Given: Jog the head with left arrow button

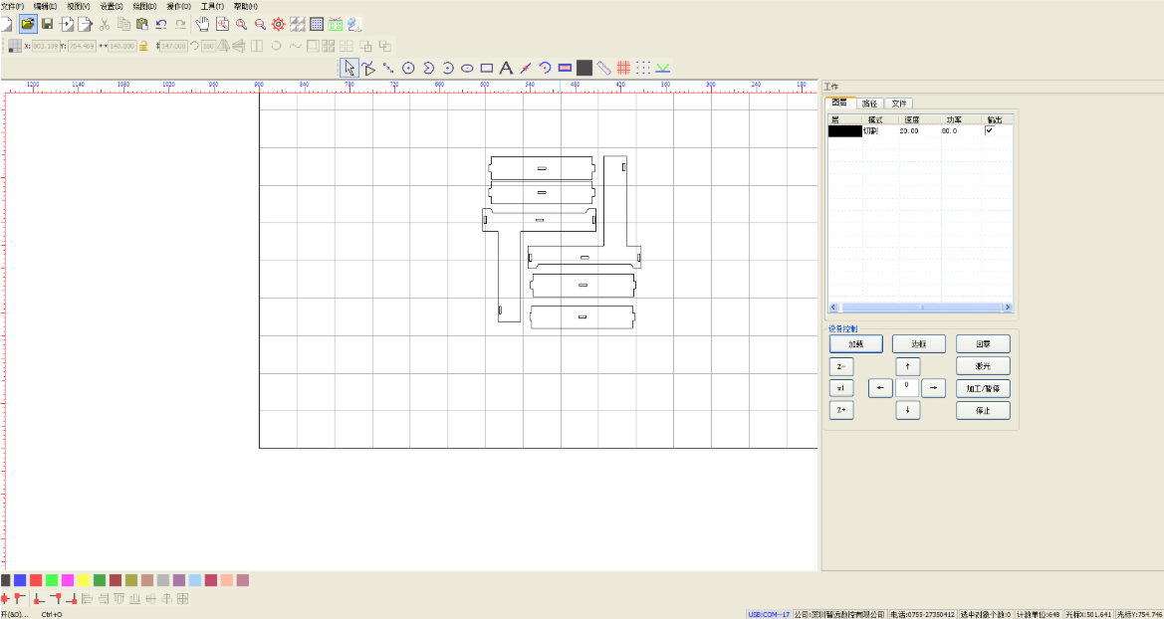Looking at the screenshot, I should pos(880,387).
